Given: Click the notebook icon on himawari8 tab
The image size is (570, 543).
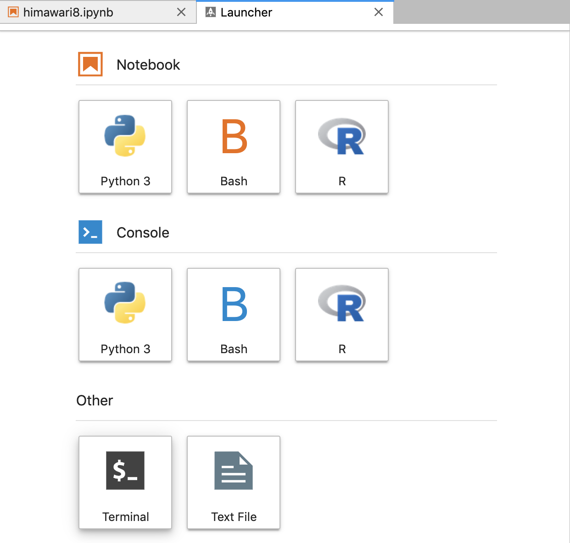Looking at the screenshot, I should [14, 12].
